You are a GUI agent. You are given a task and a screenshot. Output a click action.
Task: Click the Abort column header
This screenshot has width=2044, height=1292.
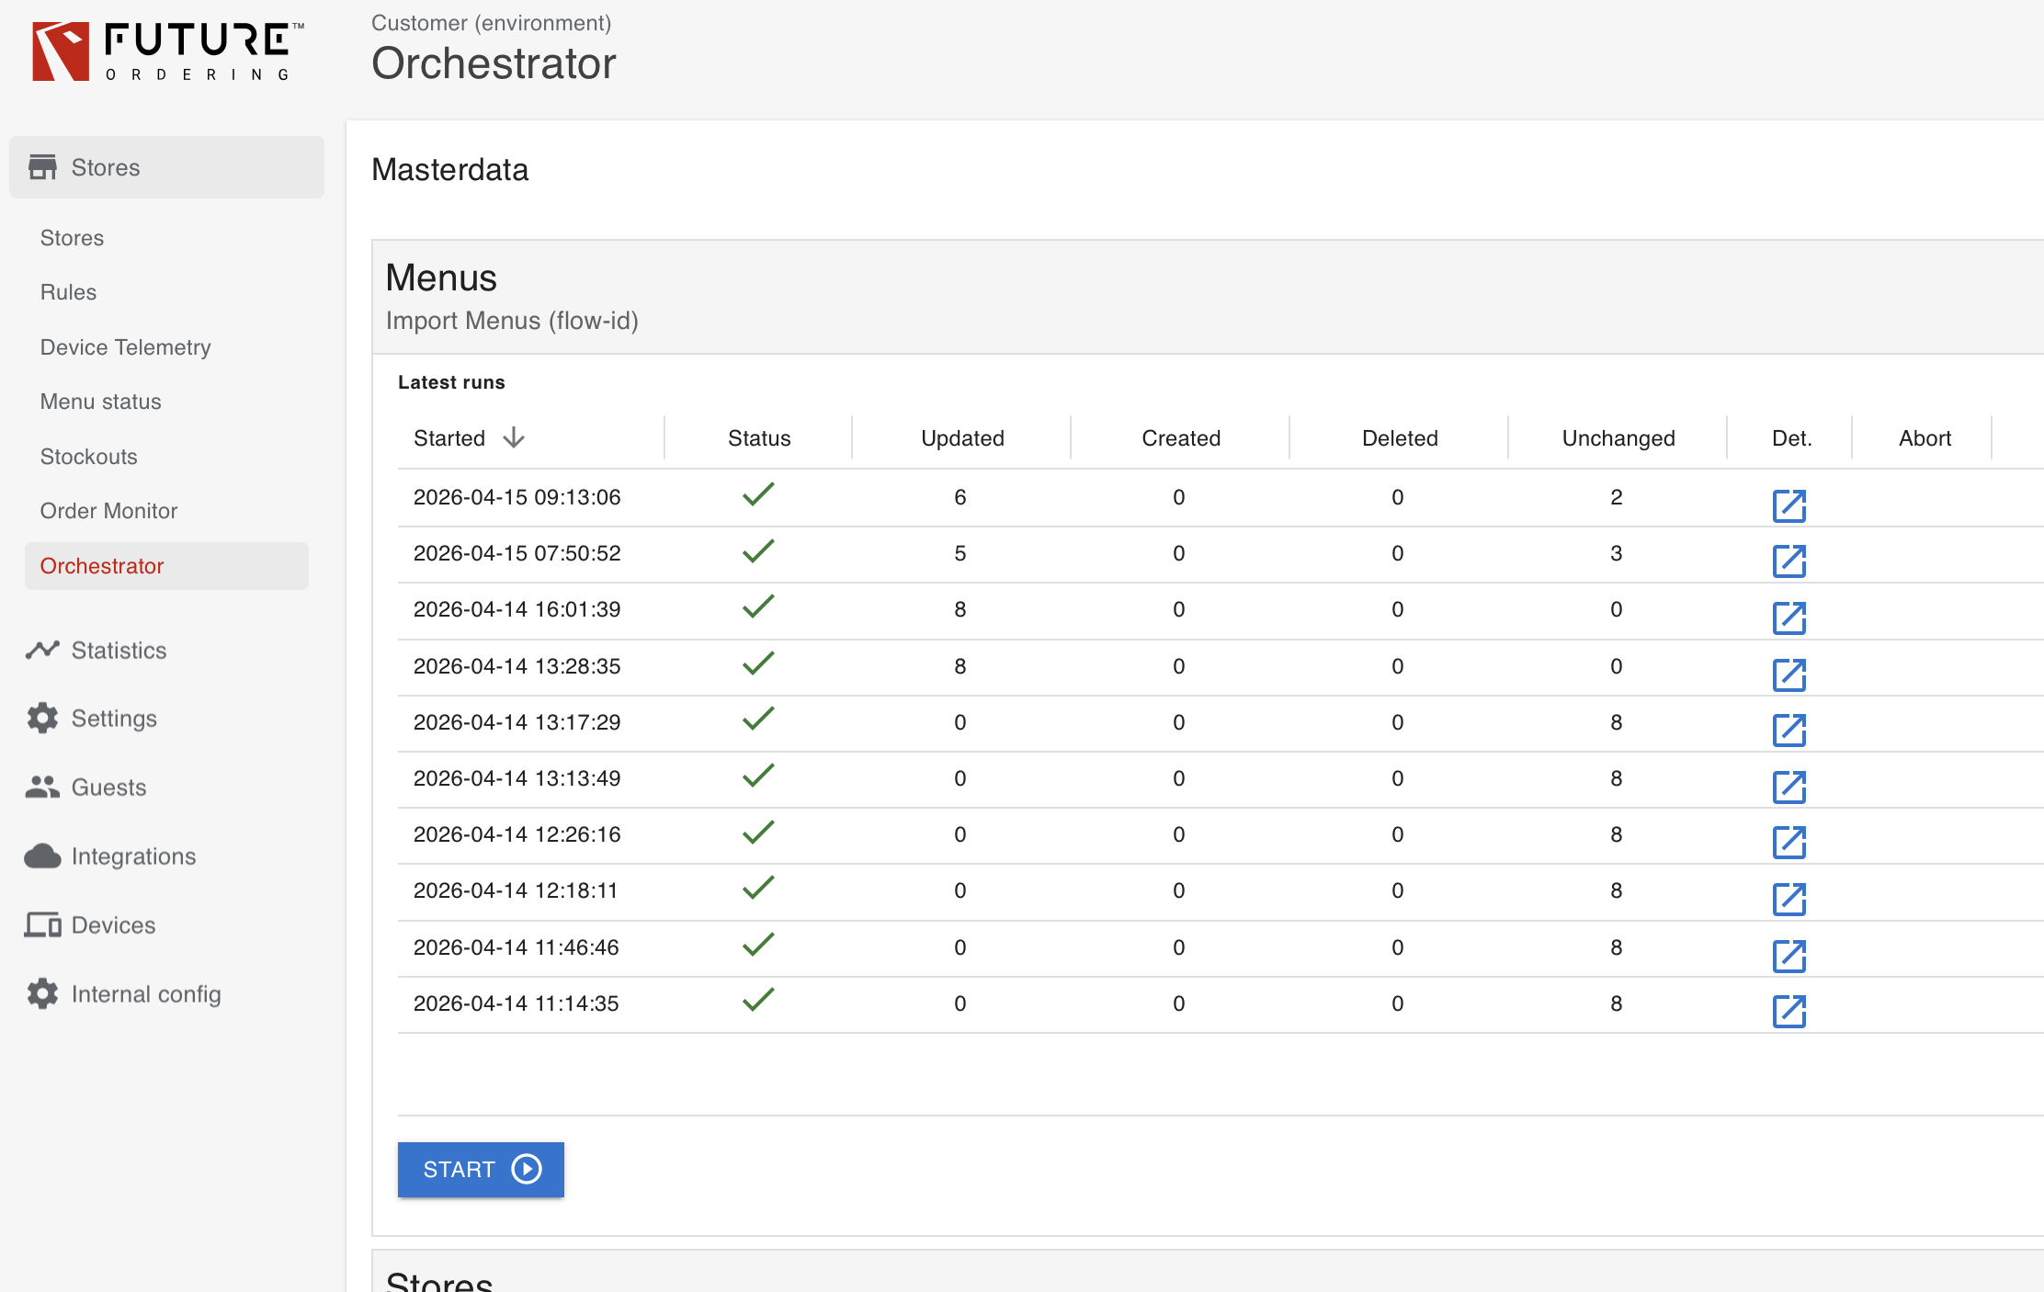pos(1925,438)
